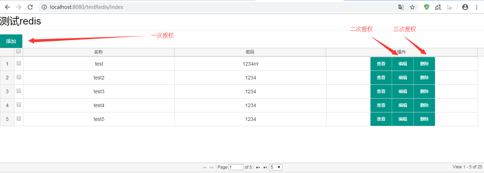Click the View 1 - 5 of 25 text

467,167
